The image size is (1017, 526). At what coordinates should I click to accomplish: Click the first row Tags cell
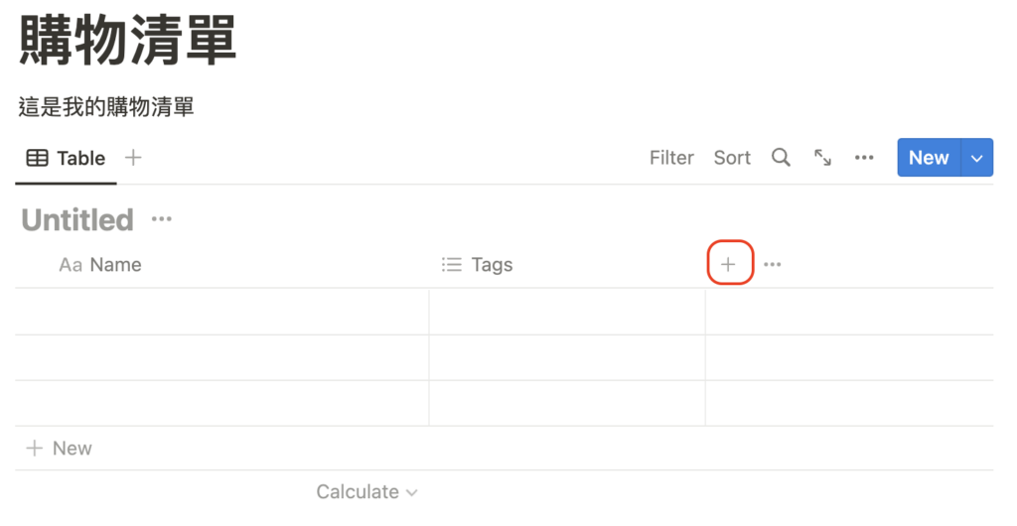point(566,312)
